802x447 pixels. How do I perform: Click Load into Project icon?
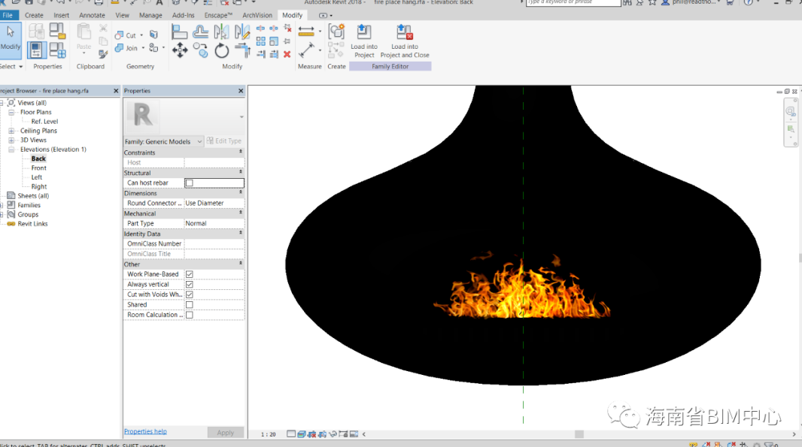363,41
